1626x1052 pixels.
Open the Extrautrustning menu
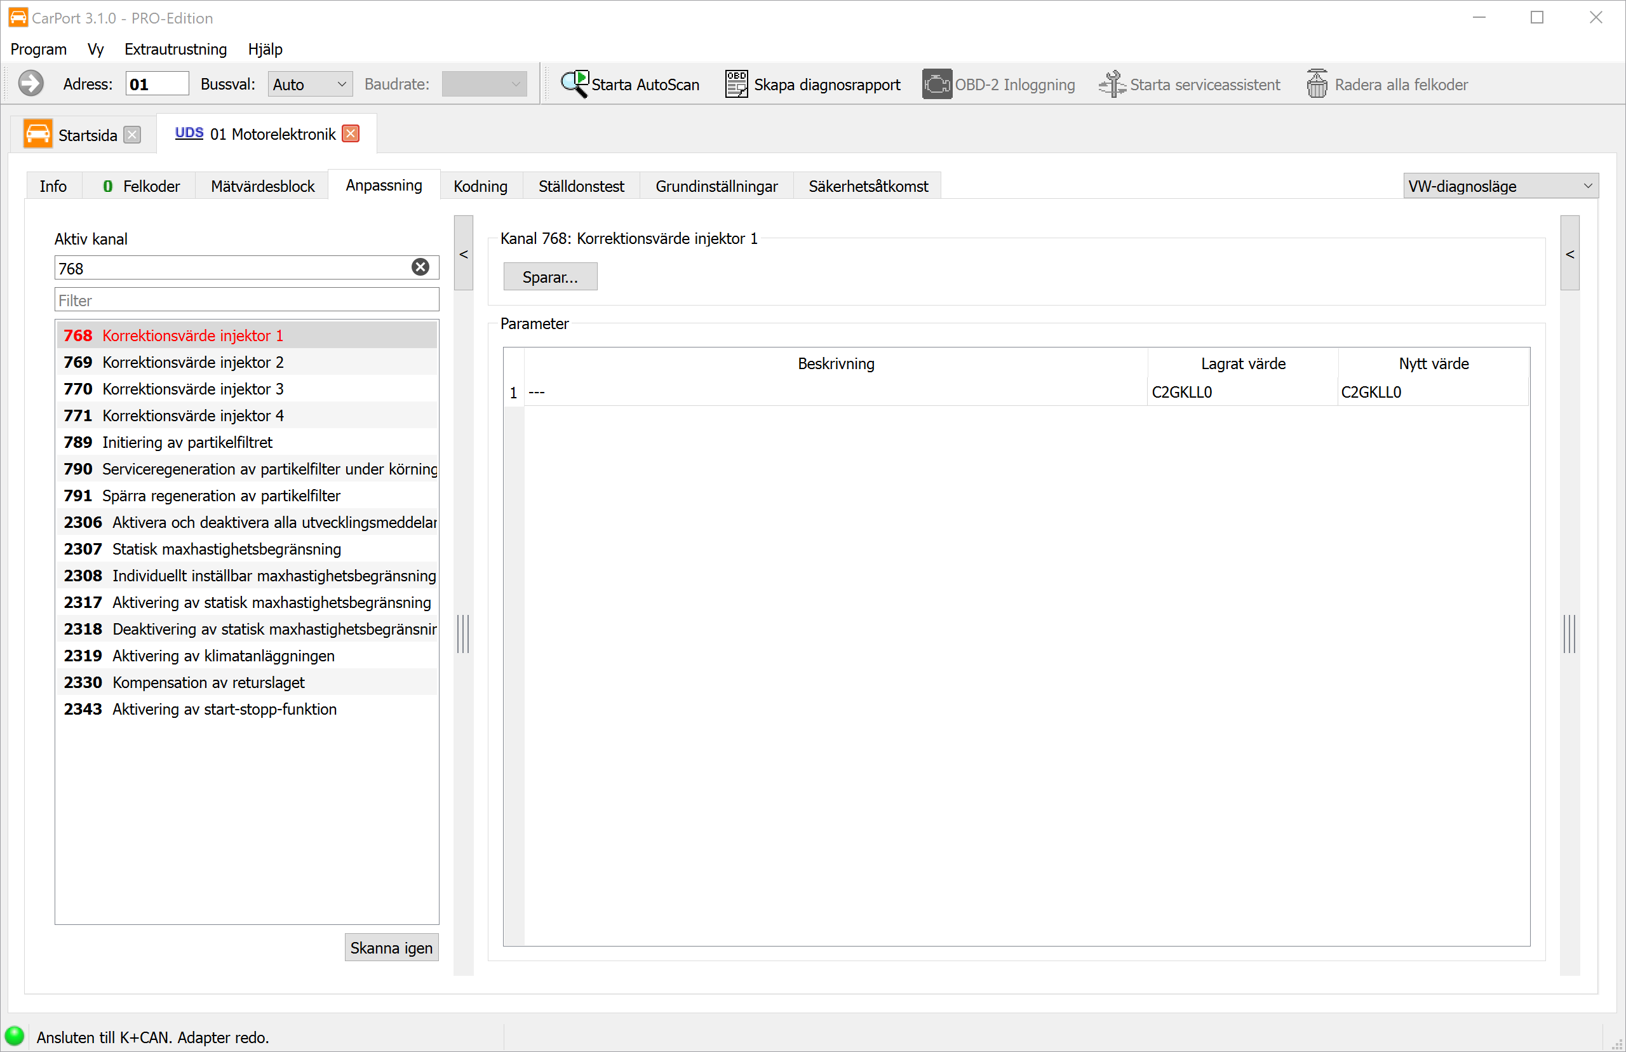175,49
